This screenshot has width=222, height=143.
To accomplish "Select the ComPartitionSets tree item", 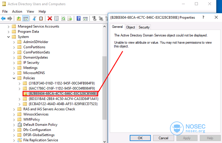I will 37,52.
